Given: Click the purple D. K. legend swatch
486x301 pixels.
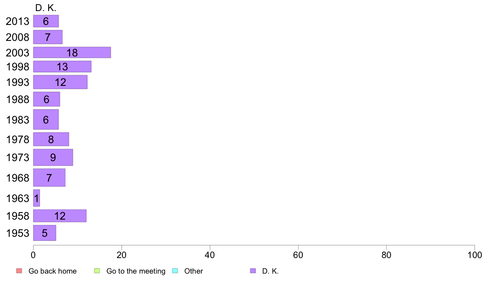Looking at the screenshot, I should coord(253,271).
